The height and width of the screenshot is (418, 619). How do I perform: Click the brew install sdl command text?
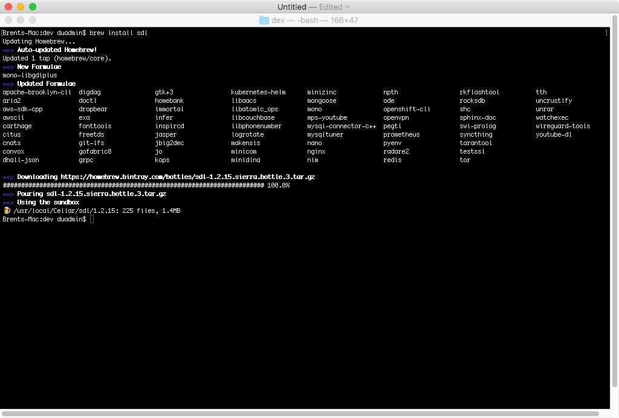(x=118, y=33)
